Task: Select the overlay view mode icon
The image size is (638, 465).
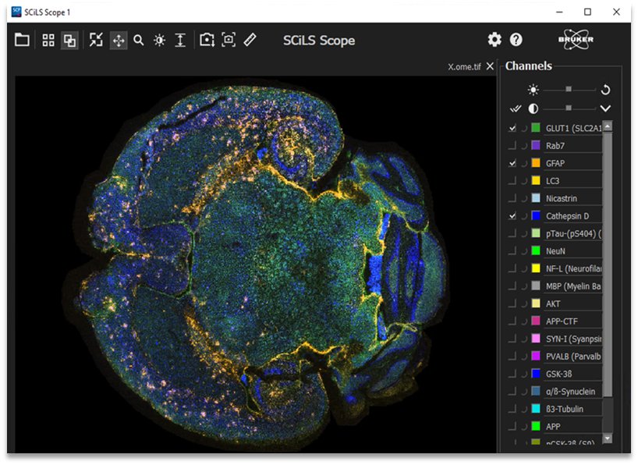Action: [x=69, y=40]
